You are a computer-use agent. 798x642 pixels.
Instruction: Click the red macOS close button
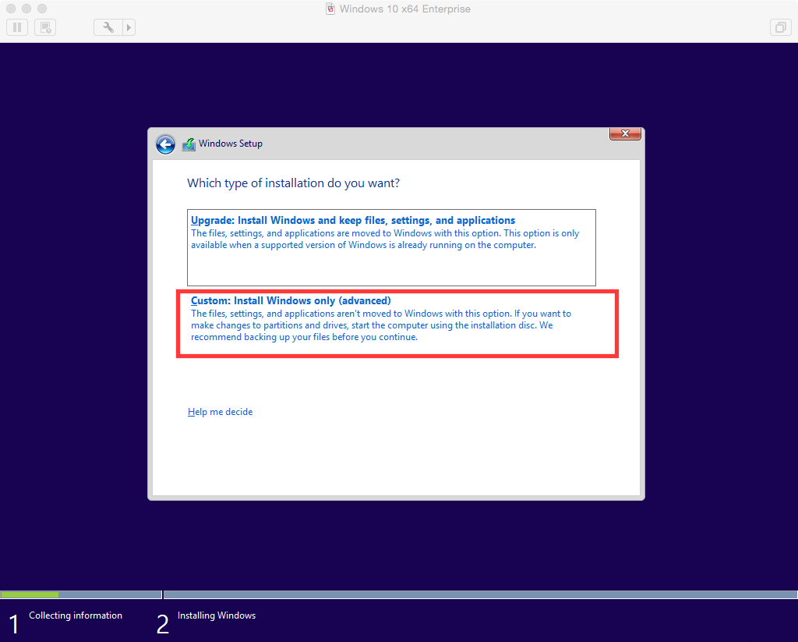pos(11,9)
